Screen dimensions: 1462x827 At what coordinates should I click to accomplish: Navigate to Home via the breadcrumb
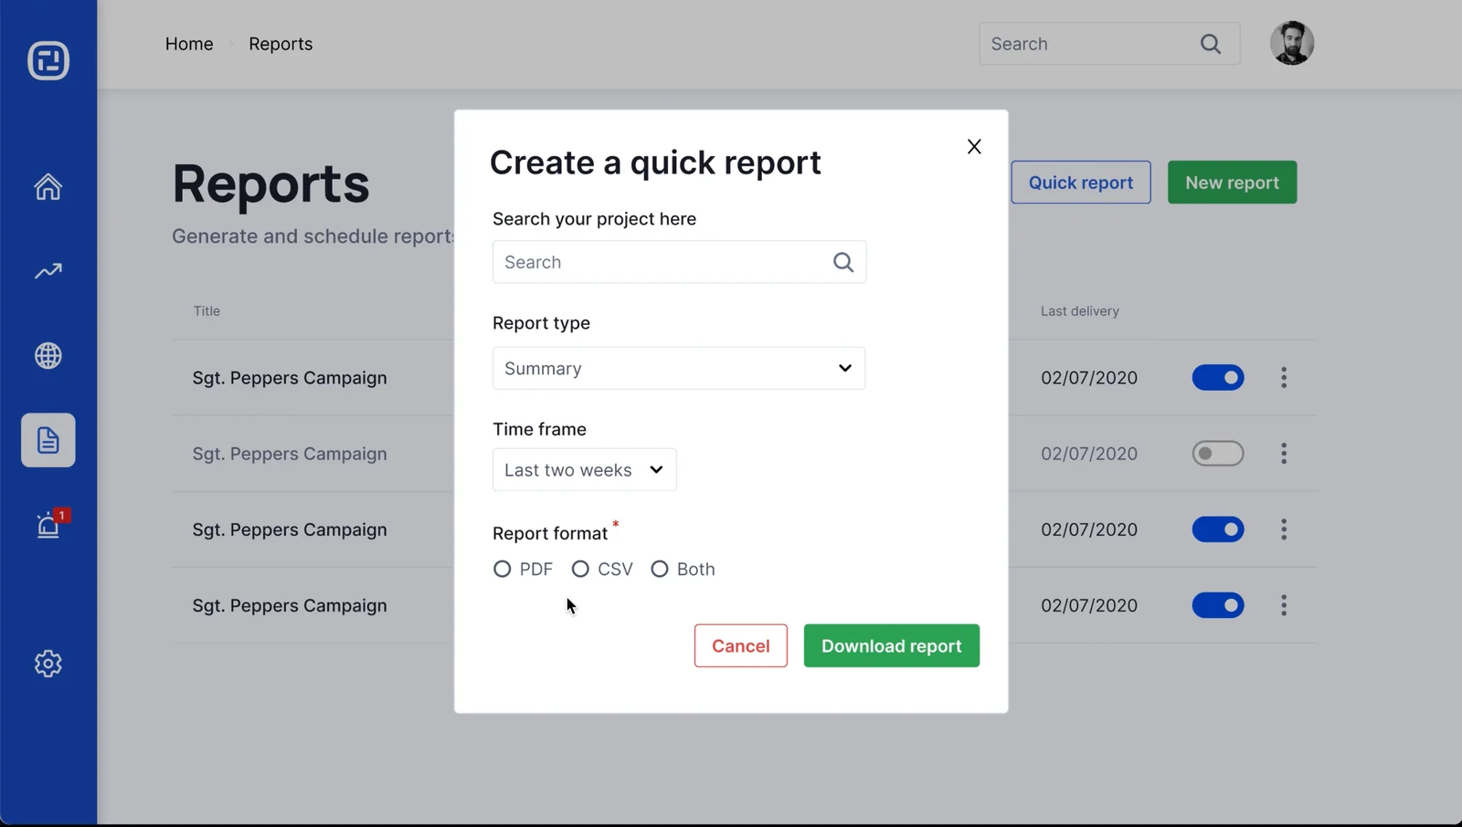(188, 43)
